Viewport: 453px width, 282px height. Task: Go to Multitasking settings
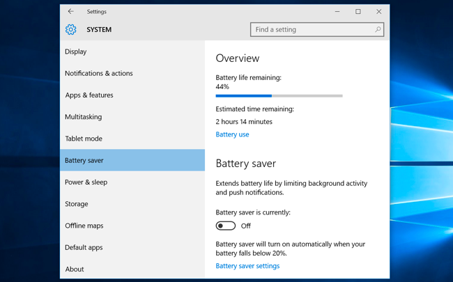pos(132,117)
